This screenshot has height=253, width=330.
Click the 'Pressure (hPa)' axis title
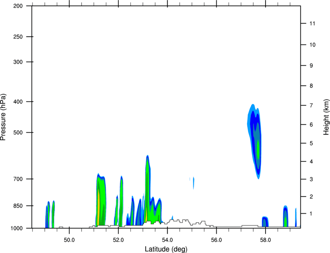pyautogui.click(x=3, y=117)
